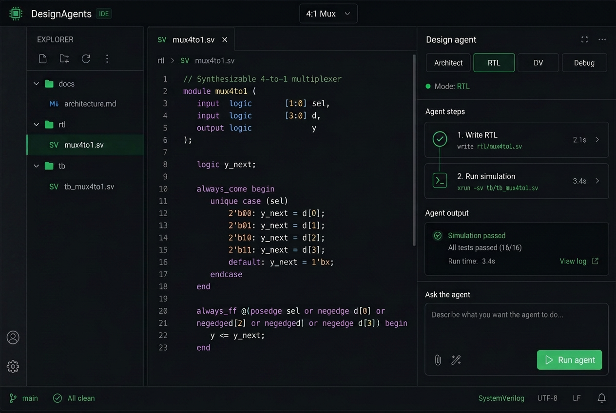Click the 'Simulation passed' heading text
Image resolution: width=616 pixels, height=413 pixels.
point(477,236)
